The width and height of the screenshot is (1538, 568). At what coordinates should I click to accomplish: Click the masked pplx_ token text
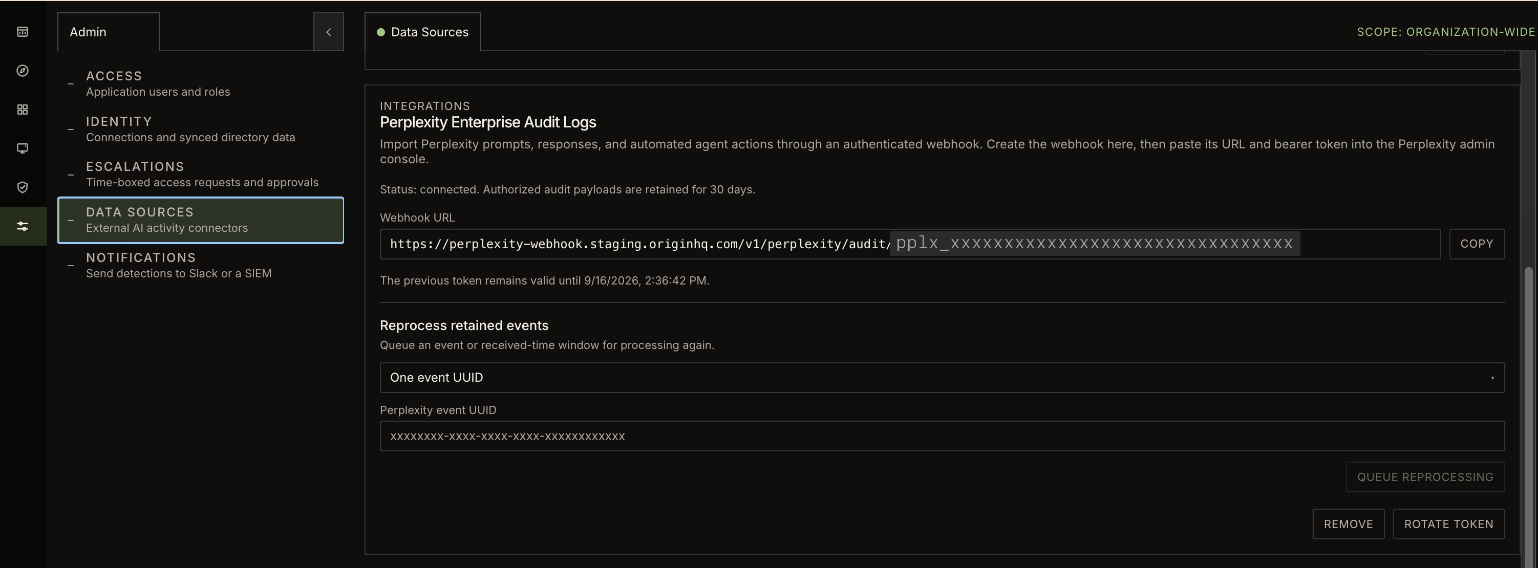(1095, 244)
